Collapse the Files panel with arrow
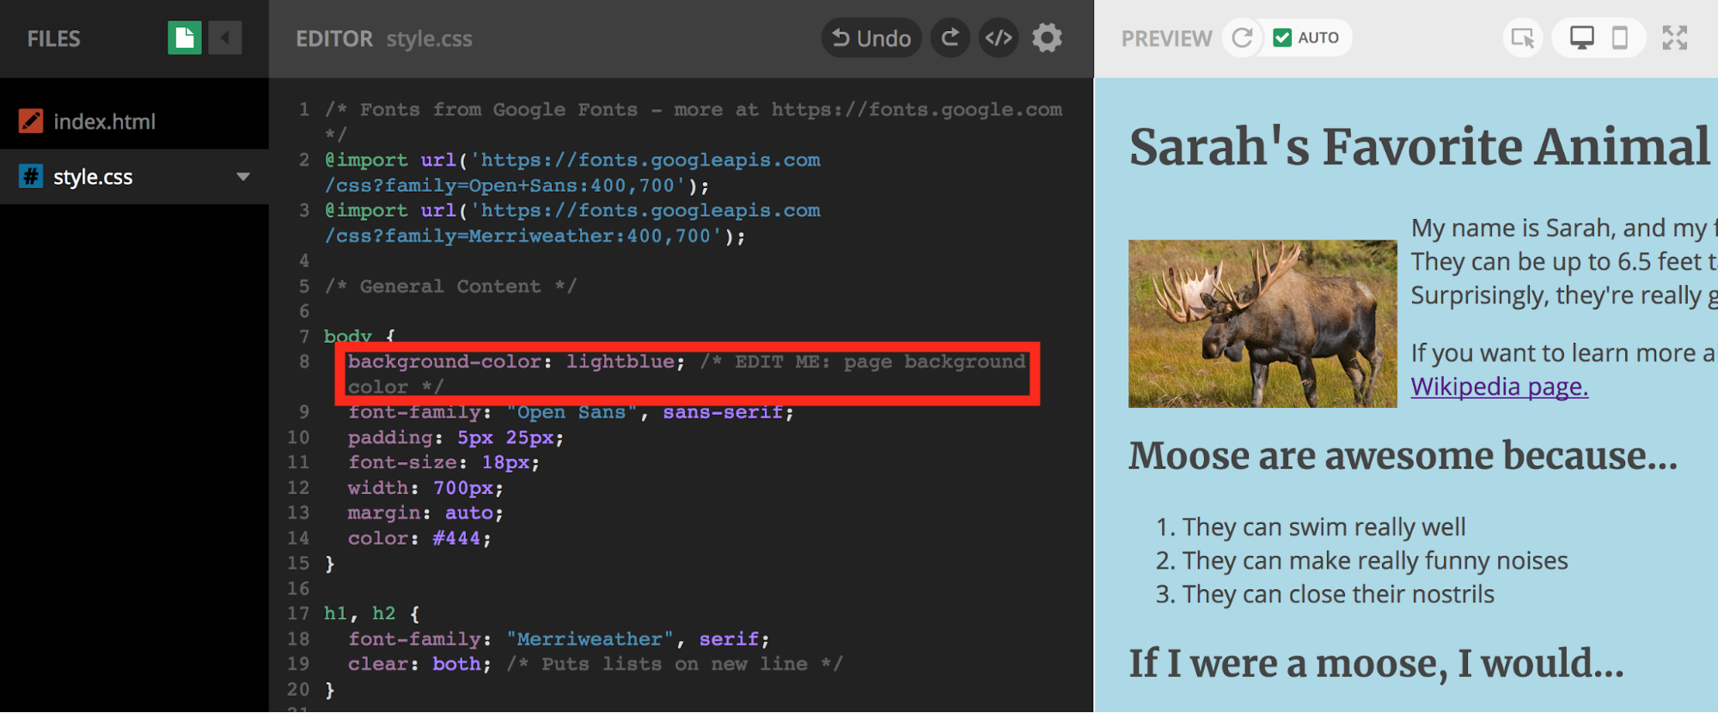The image size is (1718, 713). 225,38
